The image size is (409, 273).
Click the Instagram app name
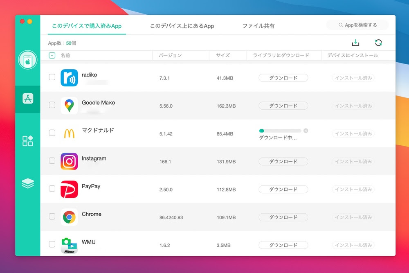click(94, 158)
